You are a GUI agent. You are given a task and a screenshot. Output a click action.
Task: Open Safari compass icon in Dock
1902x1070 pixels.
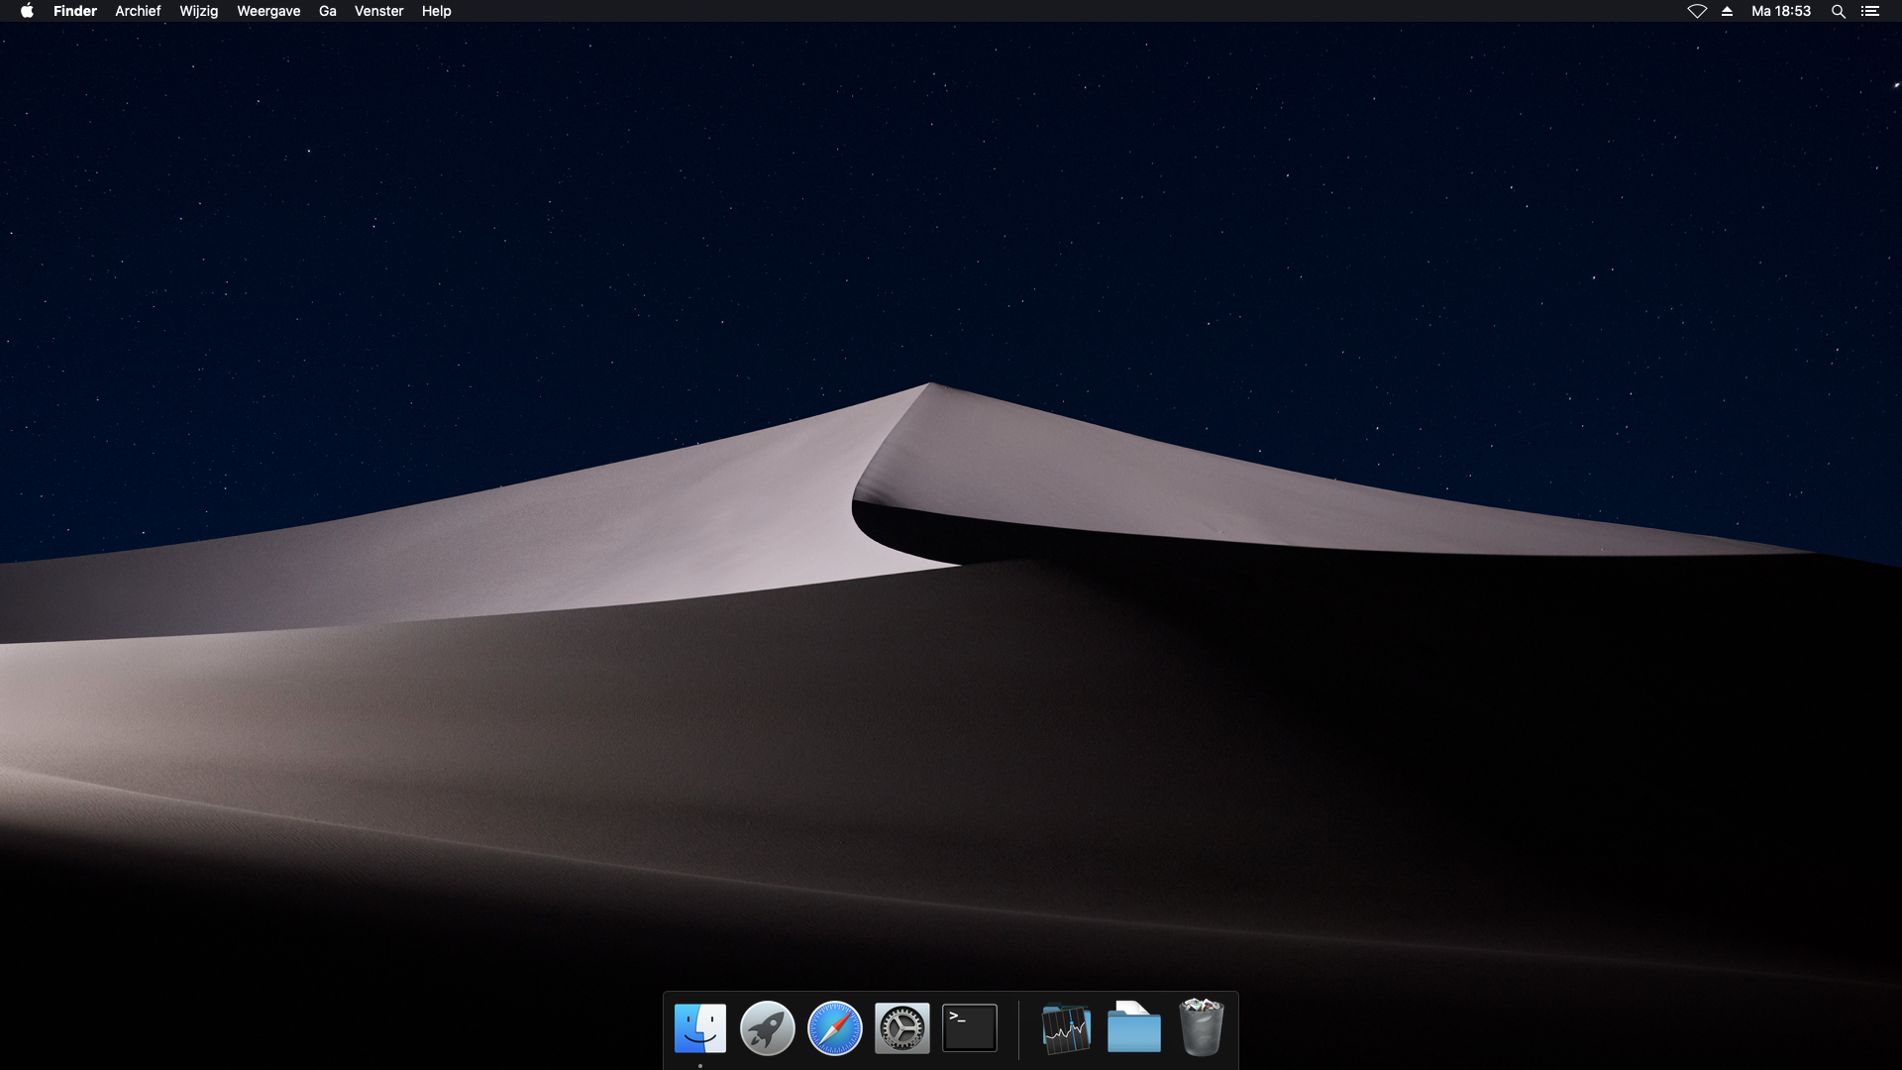835,1028
